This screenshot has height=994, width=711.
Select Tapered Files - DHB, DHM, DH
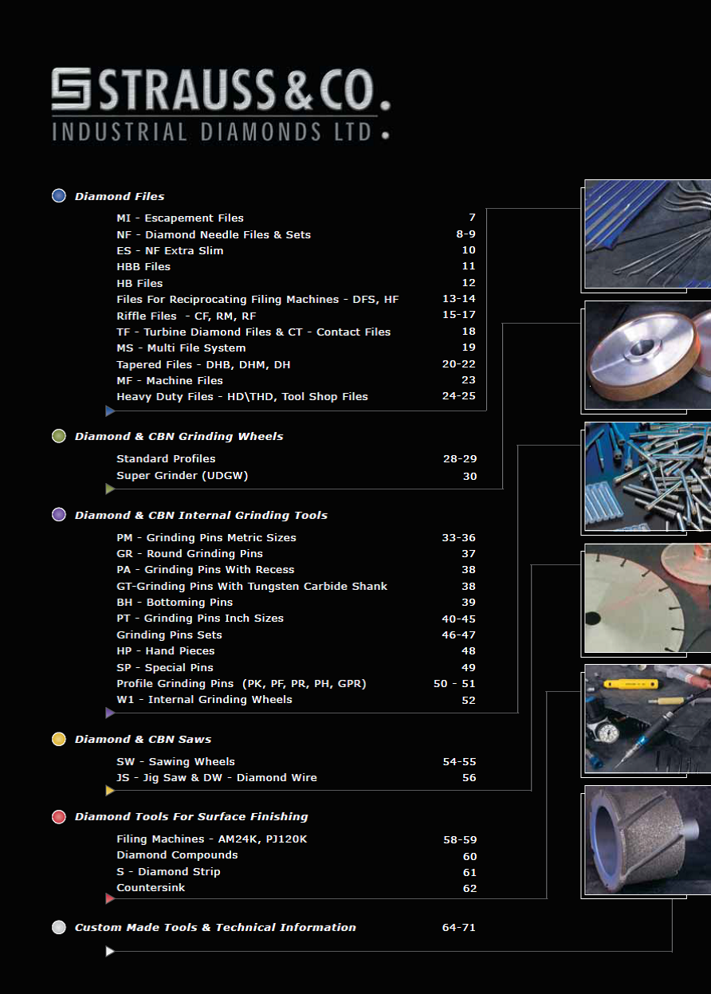[x=203, y=364]
